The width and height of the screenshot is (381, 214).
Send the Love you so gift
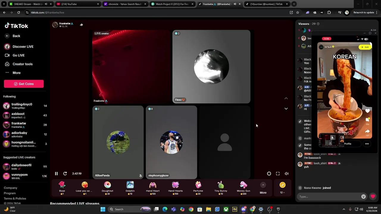85,188
